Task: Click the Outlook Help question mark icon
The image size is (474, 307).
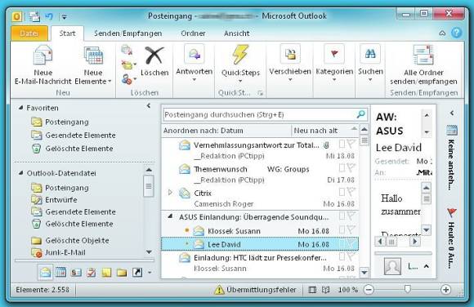Action: [x=457, y=33]
